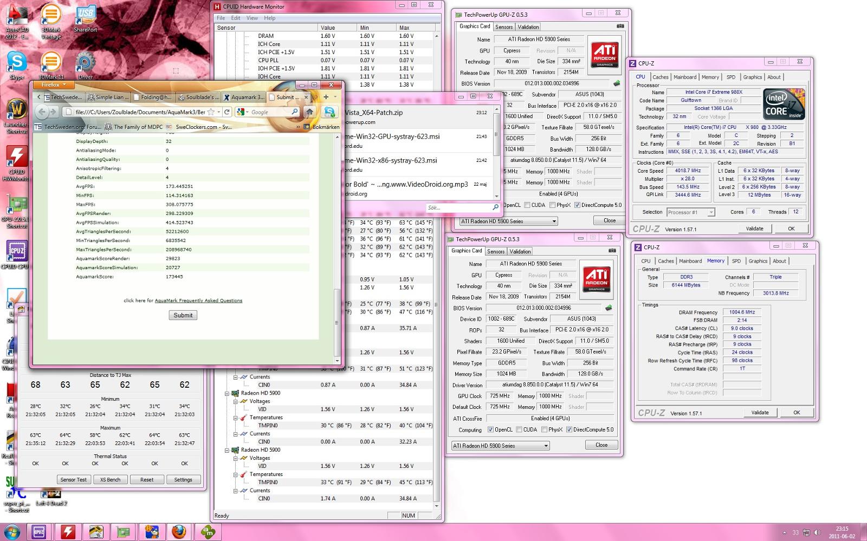Open the Processor #1 selection dropdown in CPU-Z

coord(691,212)
